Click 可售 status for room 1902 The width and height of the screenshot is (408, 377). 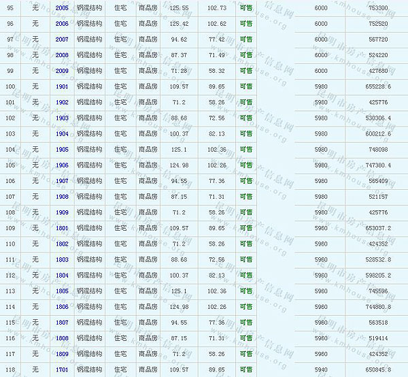click(245, 102)
